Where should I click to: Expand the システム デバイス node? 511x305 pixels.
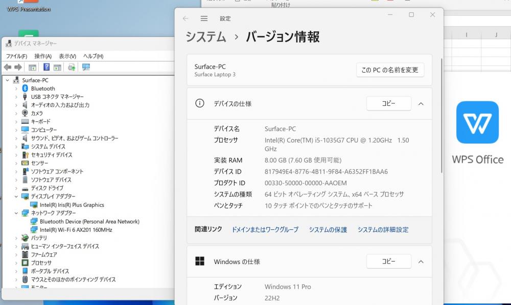click(16, 146)
